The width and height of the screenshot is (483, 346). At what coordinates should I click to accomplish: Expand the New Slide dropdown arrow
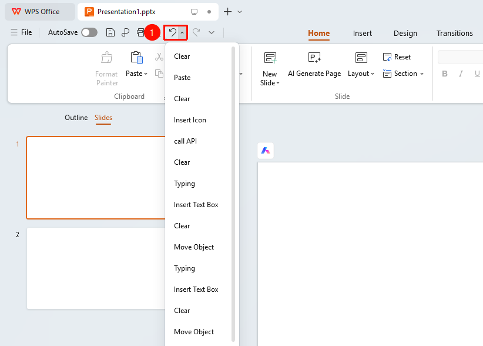click(278, 83)
